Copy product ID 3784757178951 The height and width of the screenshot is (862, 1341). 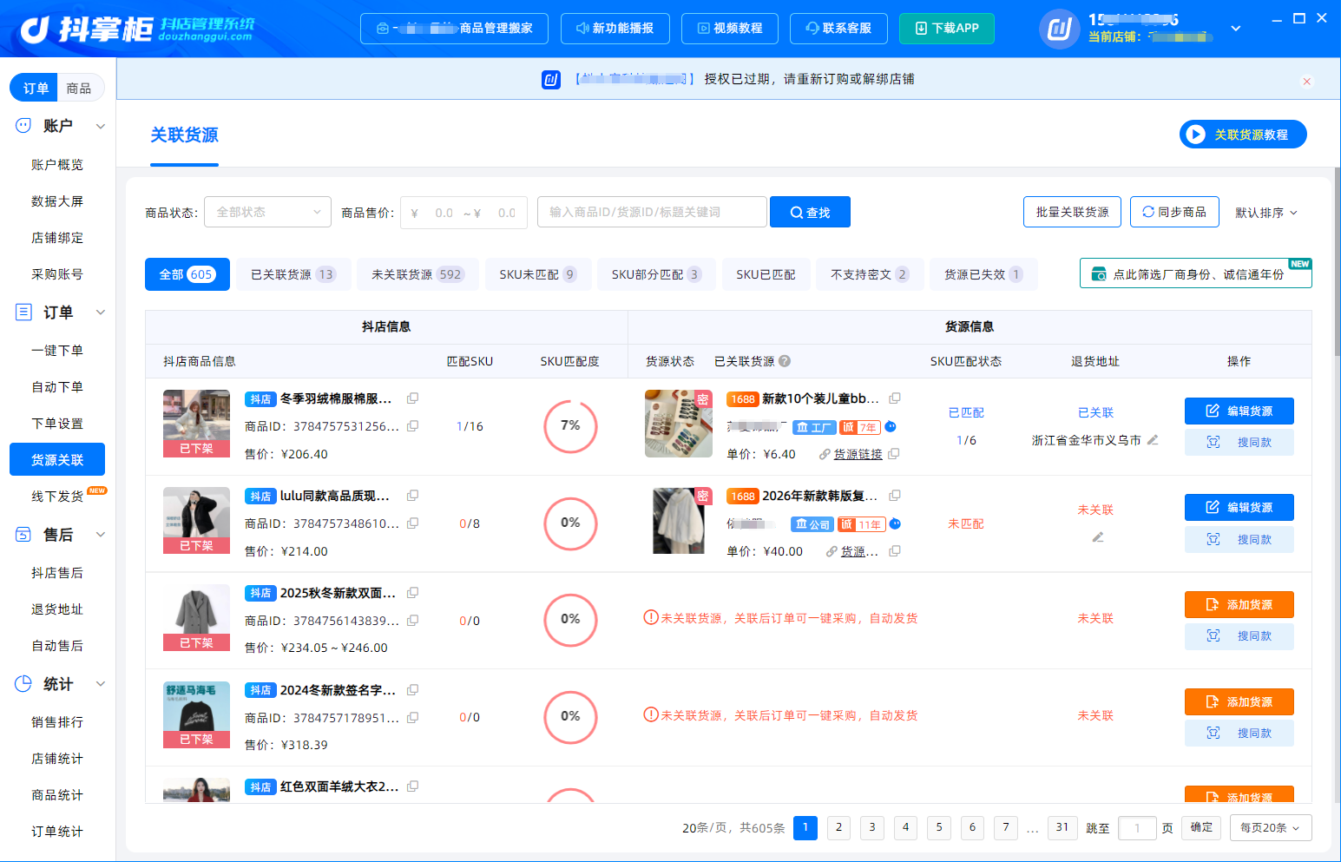[x=413, y=718]
